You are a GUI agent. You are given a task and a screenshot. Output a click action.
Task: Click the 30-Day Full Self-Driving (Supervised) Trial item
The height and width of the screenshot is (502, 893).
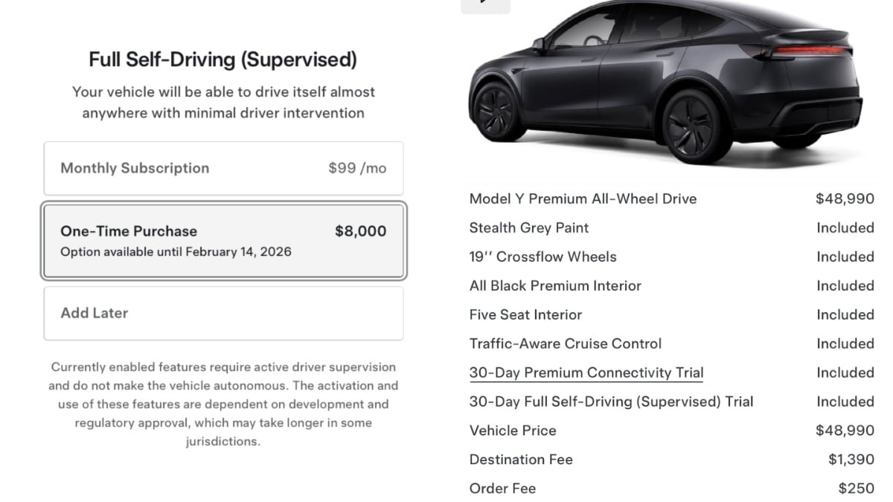[611, 402]
